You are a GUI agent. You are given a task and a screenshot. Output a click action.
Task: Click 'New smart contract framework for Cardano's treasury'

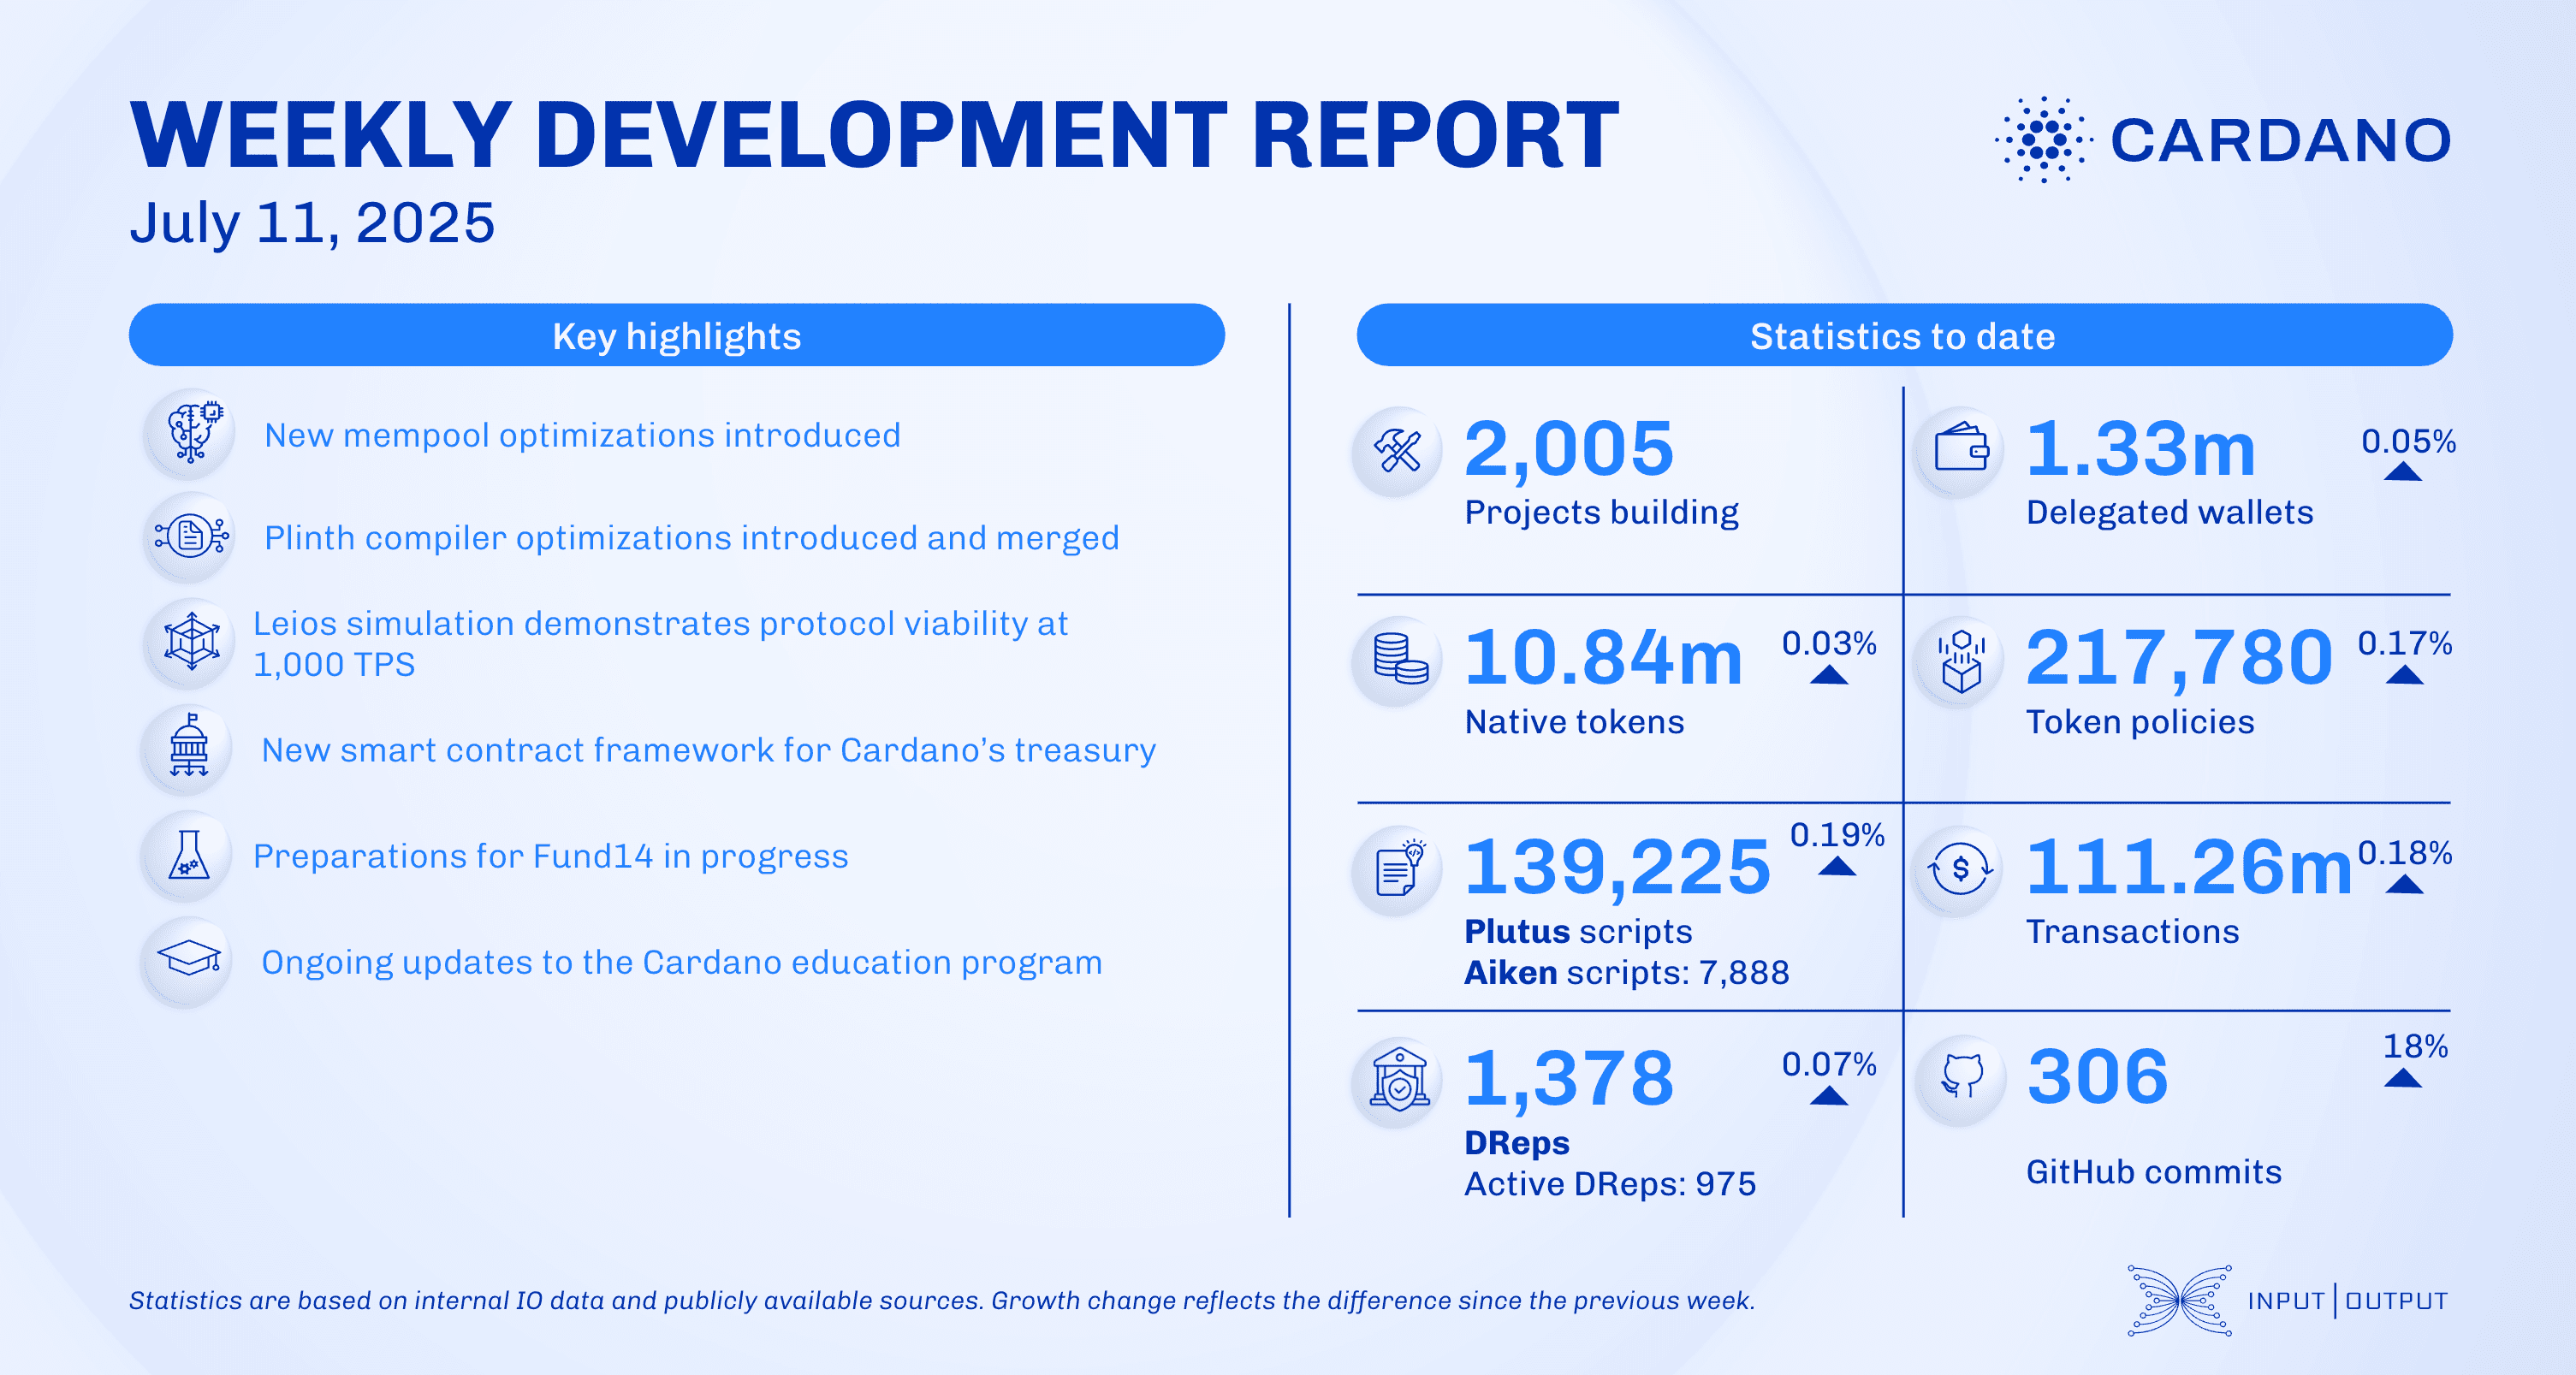point(708,750)
